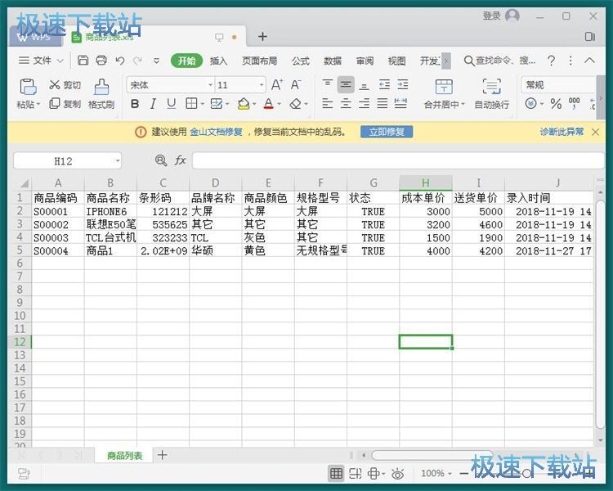Decrease font size with A- icon

coord(296,84)
